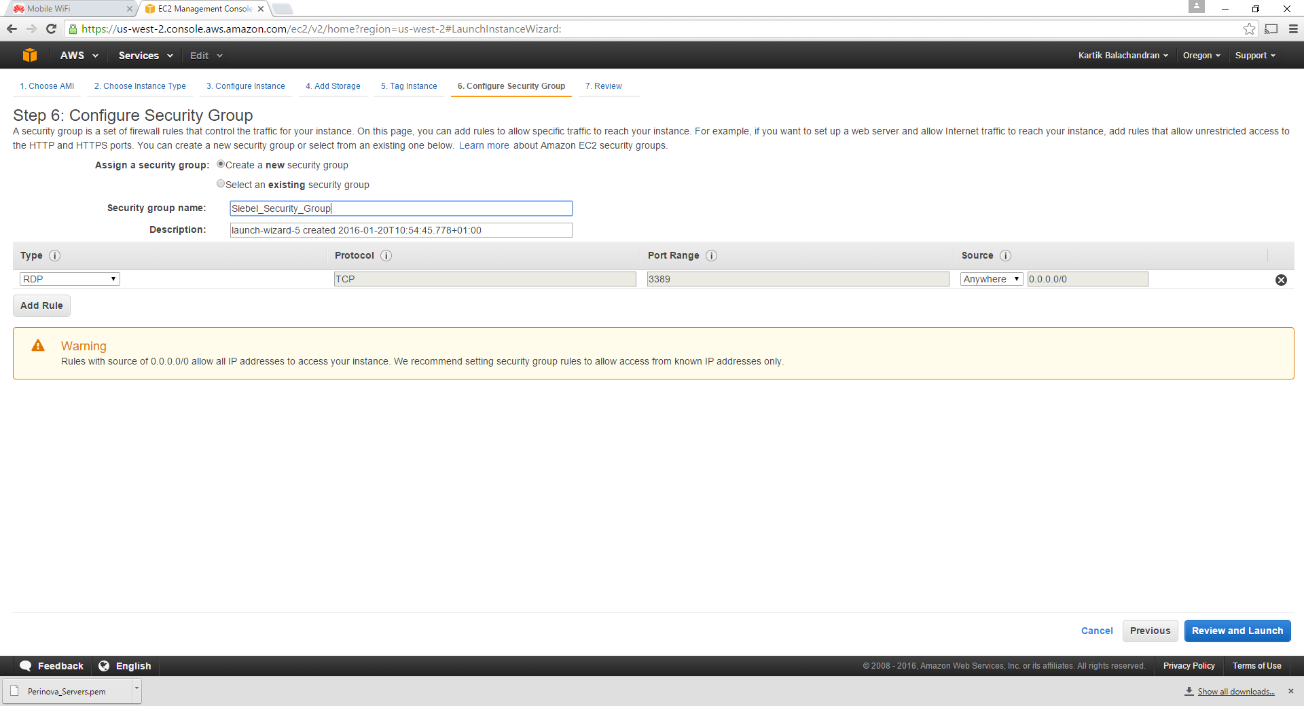Expand the Services menu
The width and height of the screenshot is (1304, 706).
pyautogui.click(x=145, y=56)
